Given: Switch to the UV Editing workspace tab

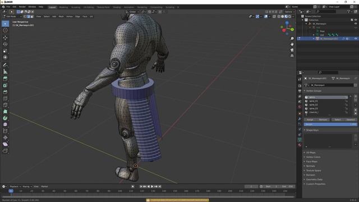Looking at the screenshot, I should (89, 7).
